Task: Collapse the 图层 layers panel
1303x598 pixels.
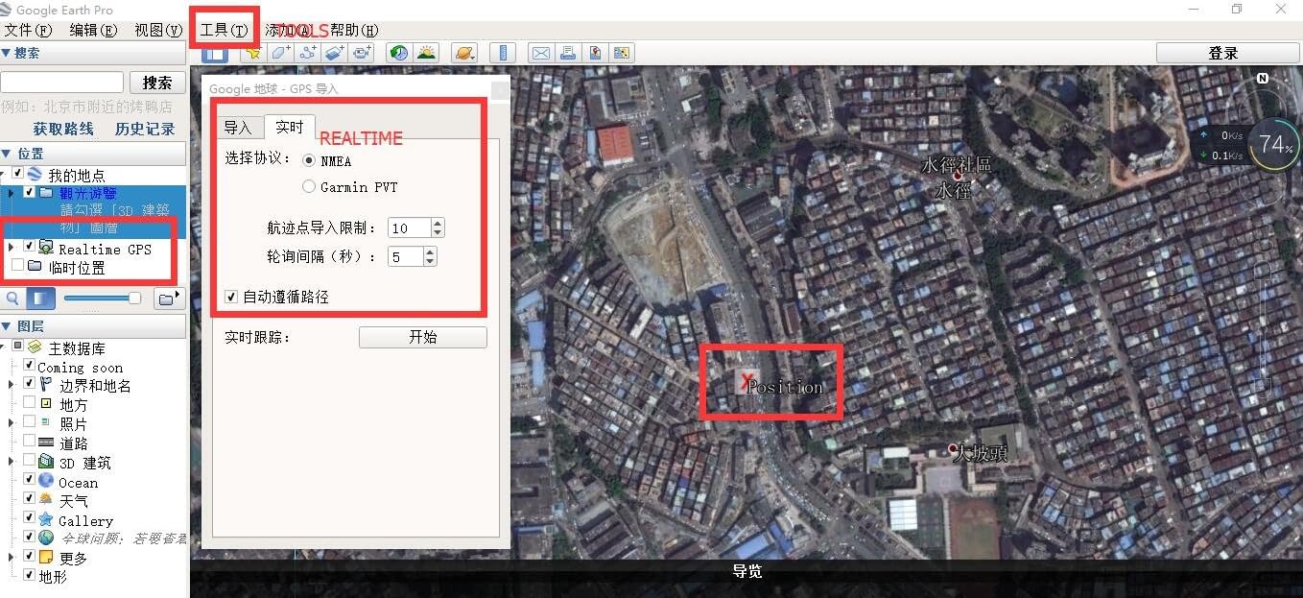Action: coord(7,326)
